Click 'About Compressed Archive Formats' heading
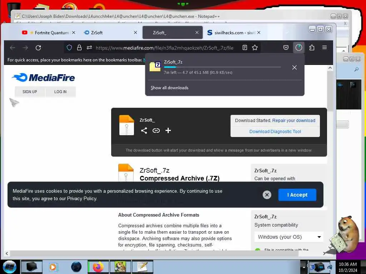The height and width of the screenshot is (274, 366). [159, 215]
